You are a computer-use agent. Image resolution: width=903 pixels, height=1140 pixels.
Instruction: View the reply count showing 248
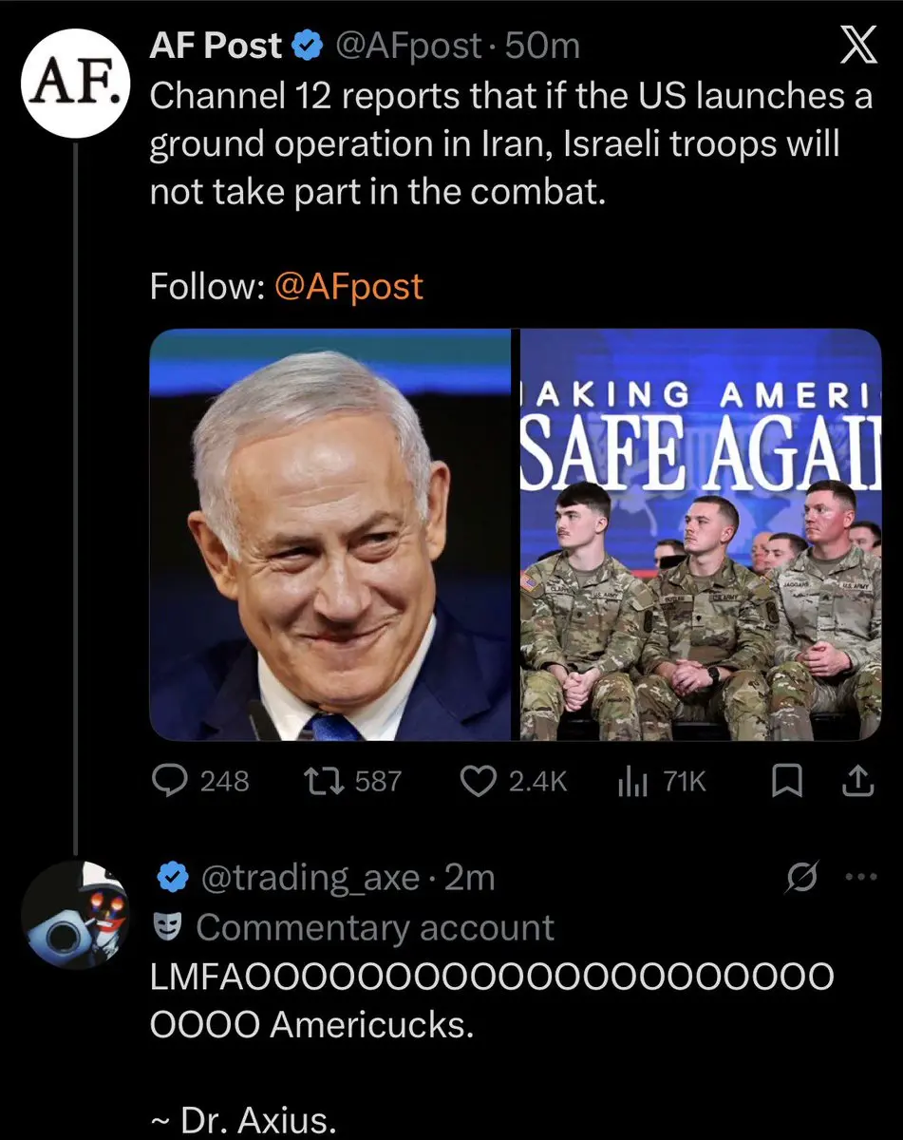226,780
